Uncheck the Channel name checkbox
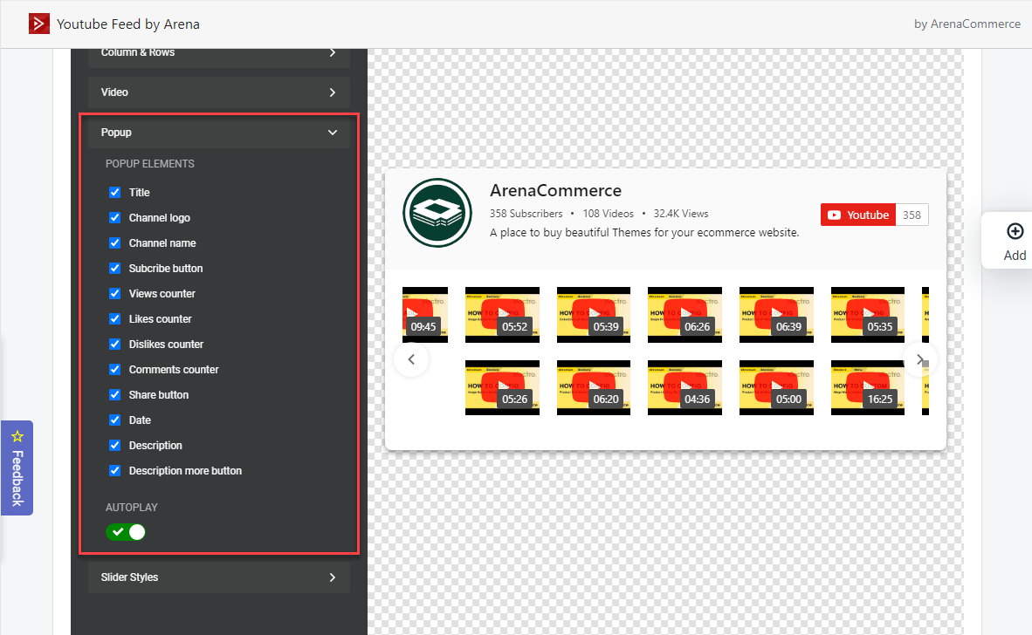Viewport: 1032px width, 635px height. (x=114, y=242)
